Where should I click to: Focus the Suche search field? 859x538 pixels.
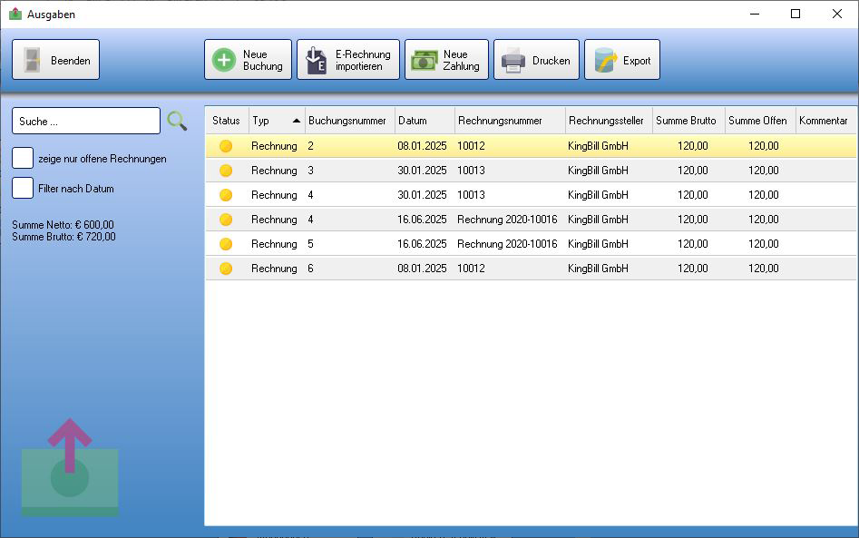coord(86,121)
